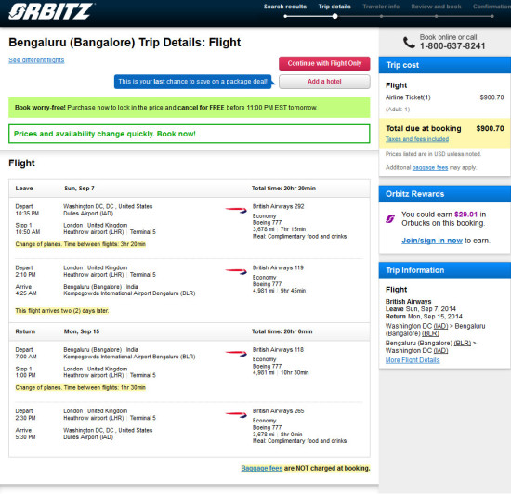Click layover notice 1hr 30min

pos(80,387)
